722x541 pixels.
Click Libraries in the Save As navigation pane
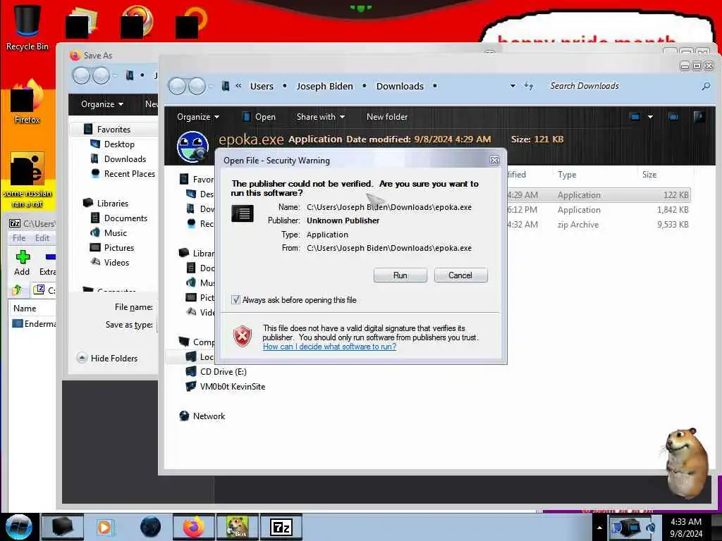point(112,203)
